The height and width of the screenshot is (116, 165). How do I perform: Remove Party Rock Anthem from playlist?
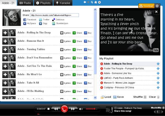(102, 78)
